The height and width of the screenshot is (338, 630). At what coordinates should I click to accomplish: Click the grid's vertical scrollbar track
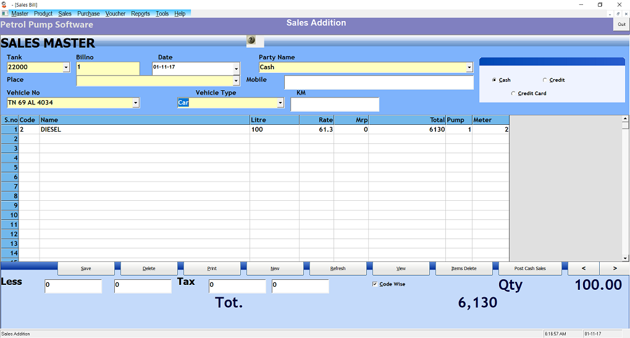(x=626, y=185)
